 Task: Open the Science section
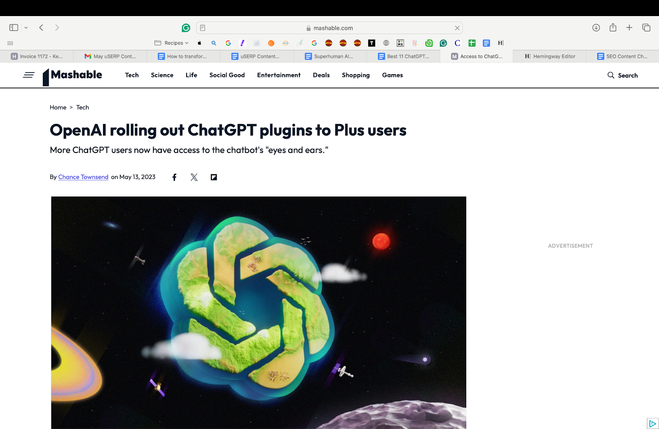162,75
